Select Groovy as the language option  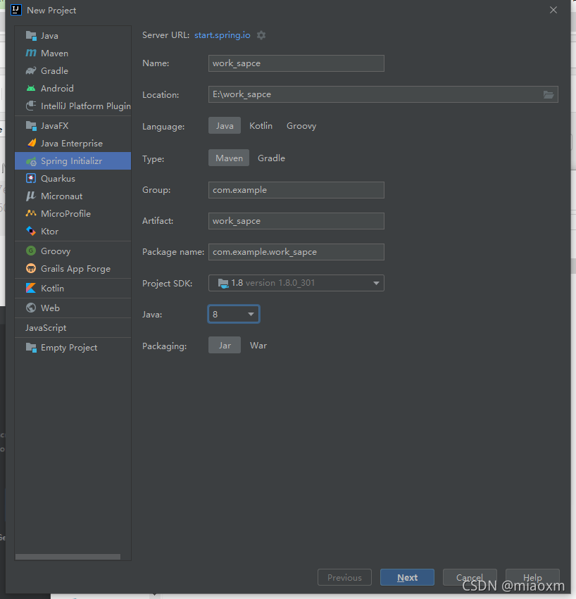(301, 126)
